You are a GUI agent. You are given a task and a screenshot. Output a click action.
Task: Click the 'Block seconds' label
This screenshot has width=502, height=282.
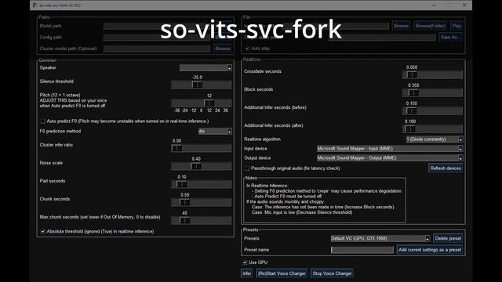click(259, 89)
